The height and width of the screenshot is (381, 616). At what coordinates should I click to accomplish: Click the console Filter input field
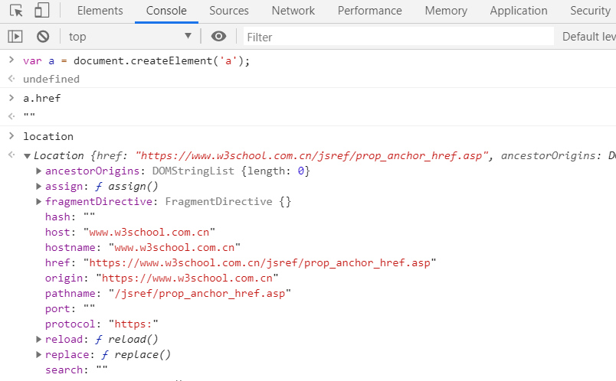(398, 36)
